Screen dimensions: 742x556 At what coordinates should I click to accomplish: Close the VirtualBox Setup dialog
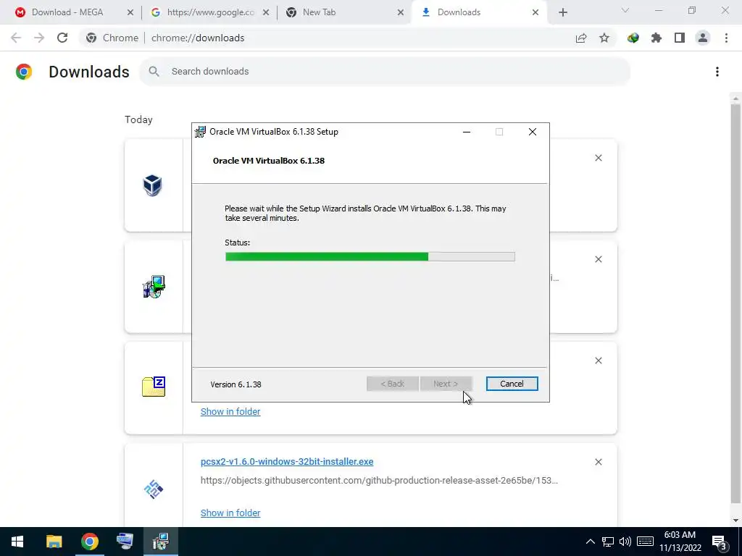533,132
